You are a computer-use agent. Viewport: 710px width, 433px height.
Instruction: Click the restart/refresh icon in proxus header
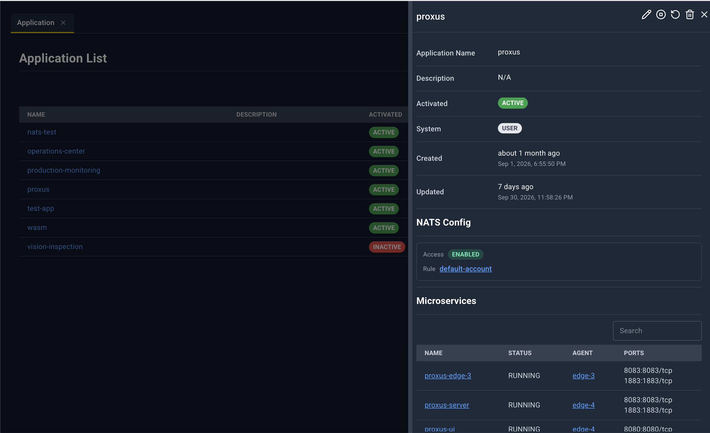[x=675, y=14]
